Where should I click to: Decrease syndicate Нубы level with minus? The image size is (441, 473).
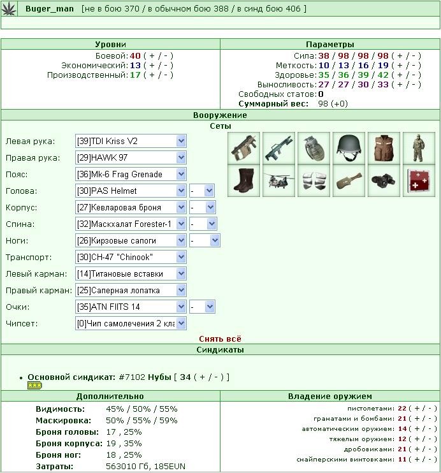coord(216,377)
